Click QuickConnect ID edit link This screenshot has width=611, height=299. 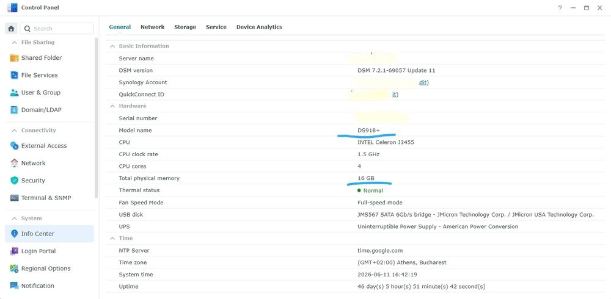395,95
